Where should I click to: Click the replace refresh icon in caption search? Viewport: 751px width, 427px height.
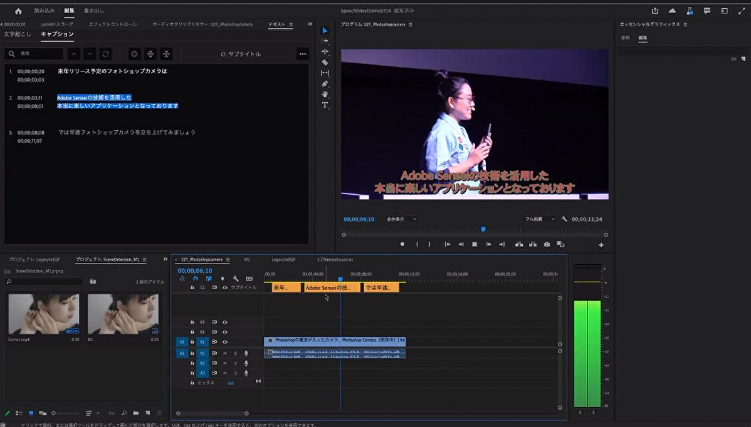(106, 54)
